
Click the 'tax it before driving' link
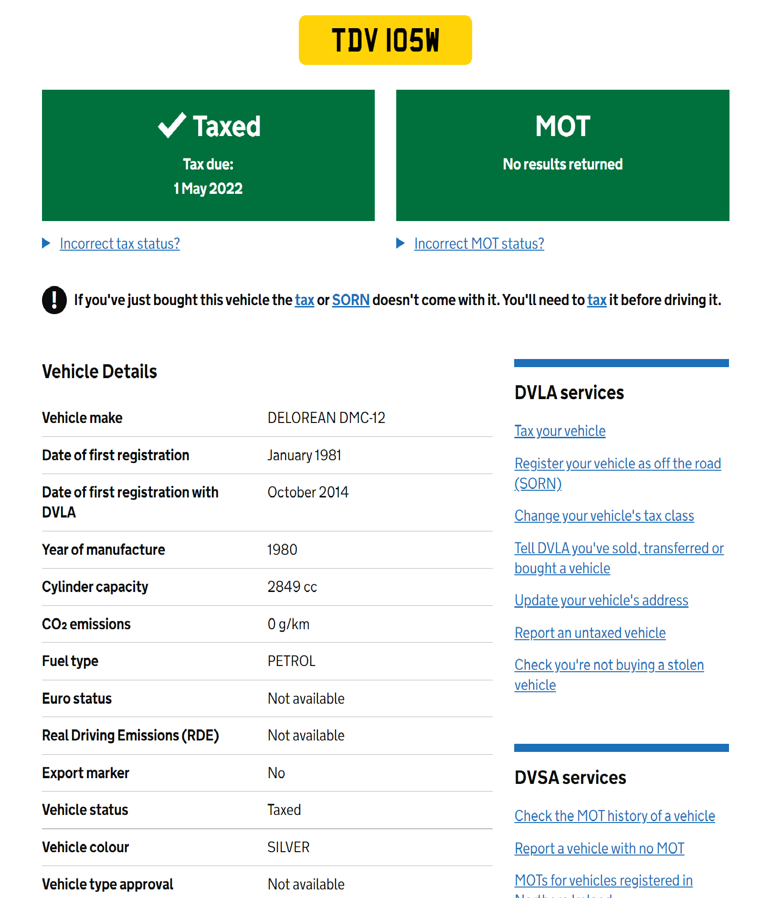tap(596, 300)
